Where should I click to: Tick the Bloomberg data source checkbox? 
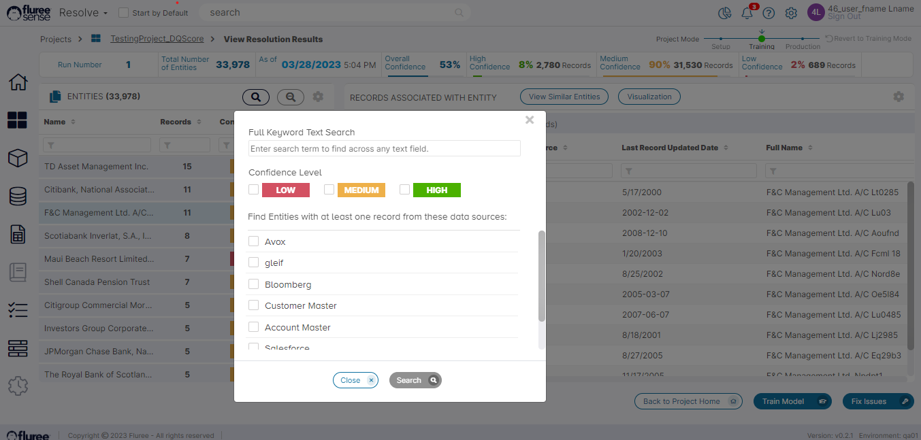[x=254, y=284]
